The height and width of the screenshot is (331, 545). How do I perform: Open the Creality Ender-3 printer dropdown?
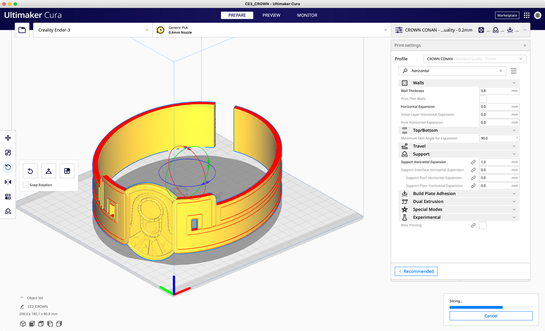(x=93, y=30)
